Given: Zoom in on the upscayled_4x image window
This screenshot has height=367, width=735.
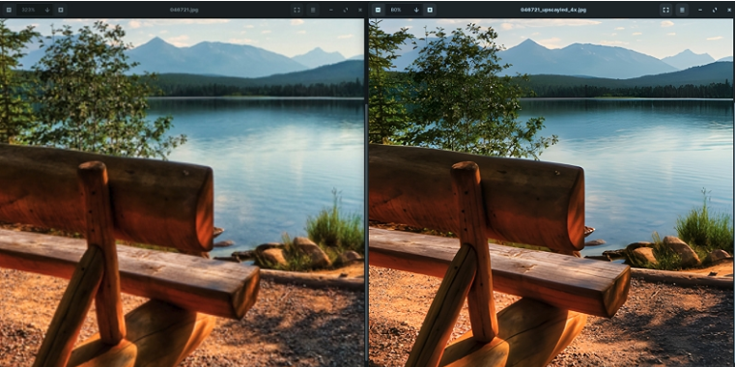Looking at the screenshot, I should pos(430,10).
